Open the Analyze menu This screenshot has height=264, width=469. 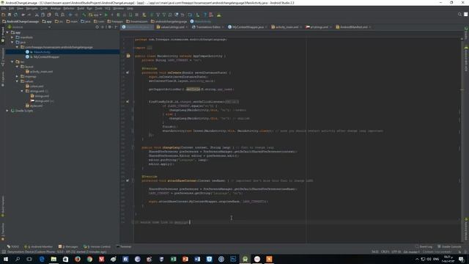(56, 8)
